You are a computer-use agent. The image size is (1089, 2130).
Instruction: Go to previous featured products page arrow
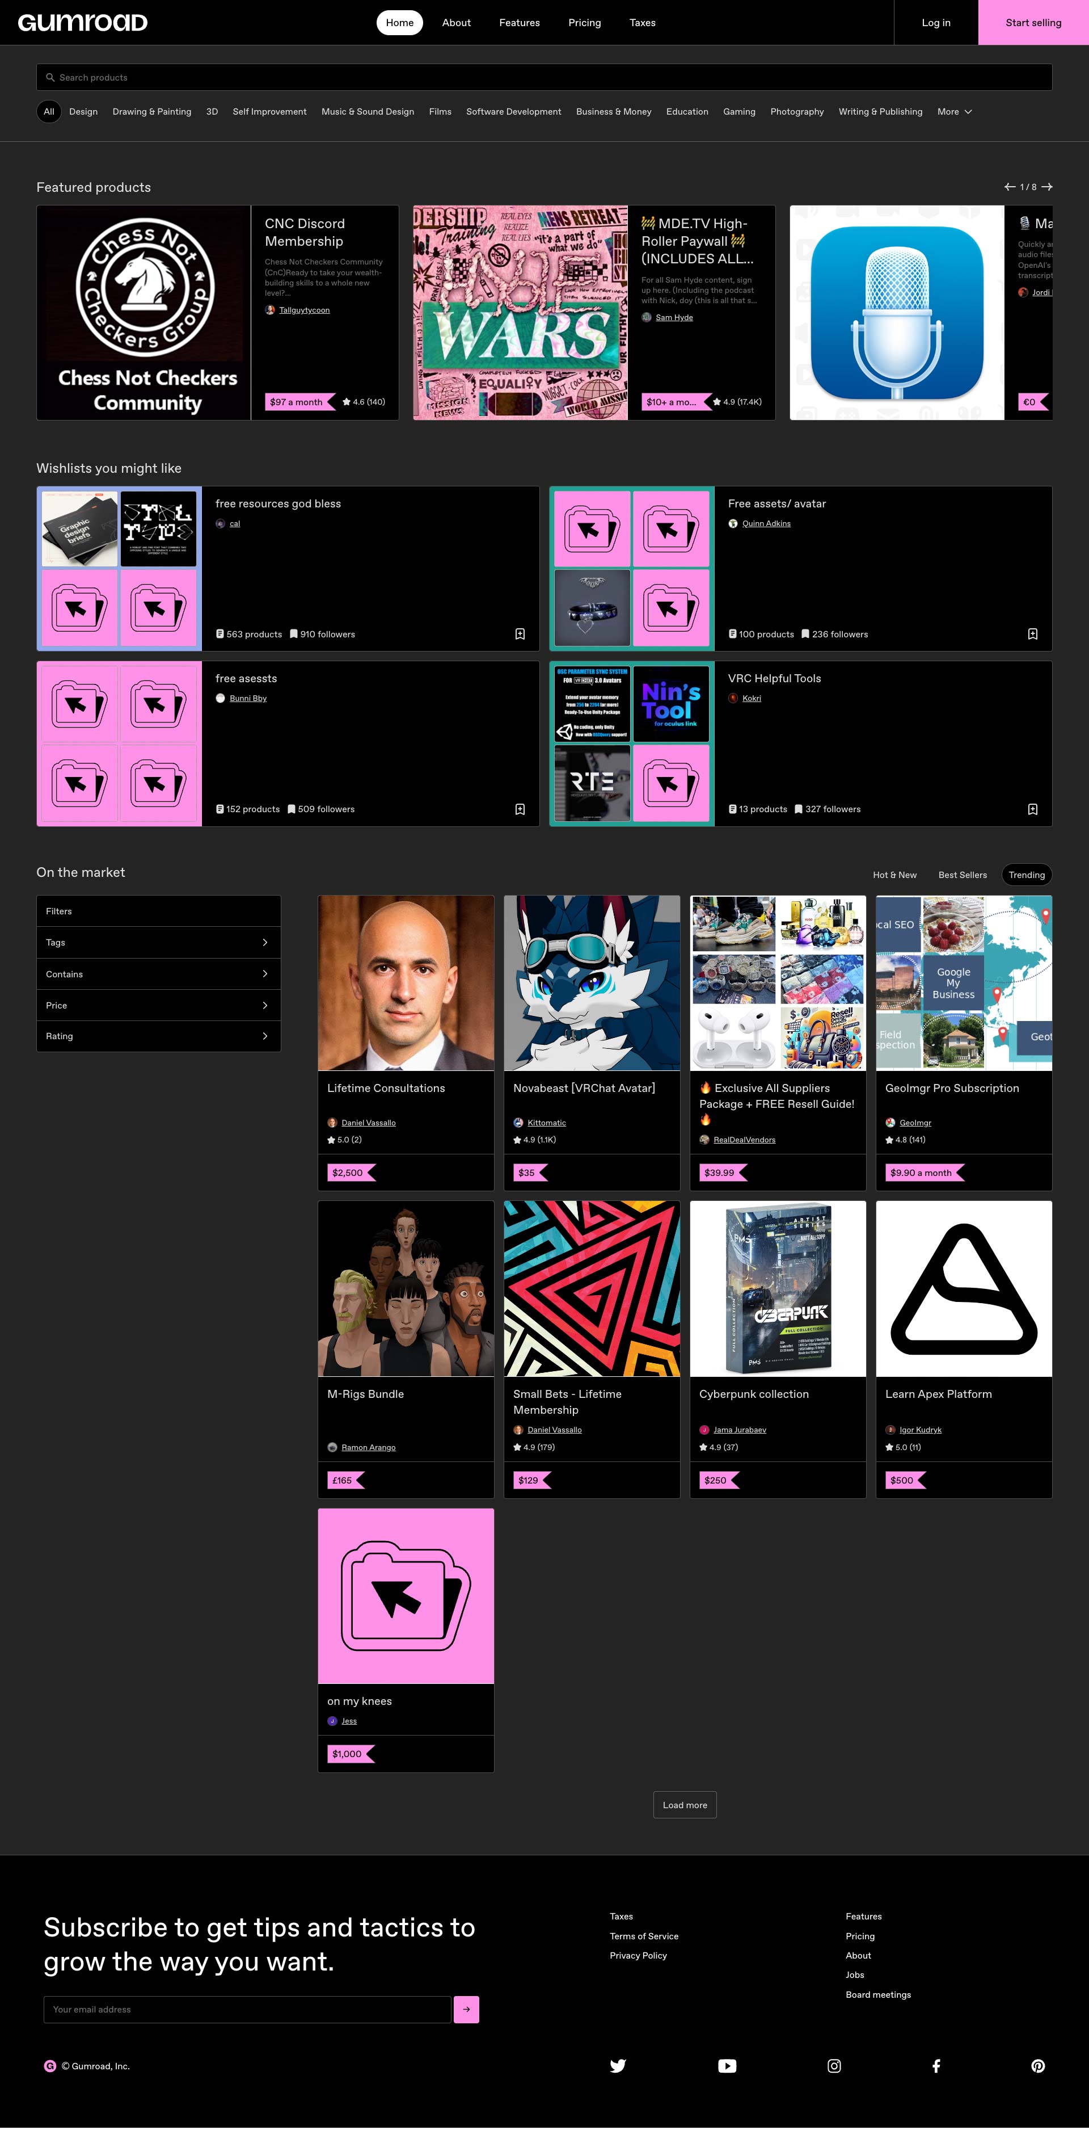pos(1010,187)
